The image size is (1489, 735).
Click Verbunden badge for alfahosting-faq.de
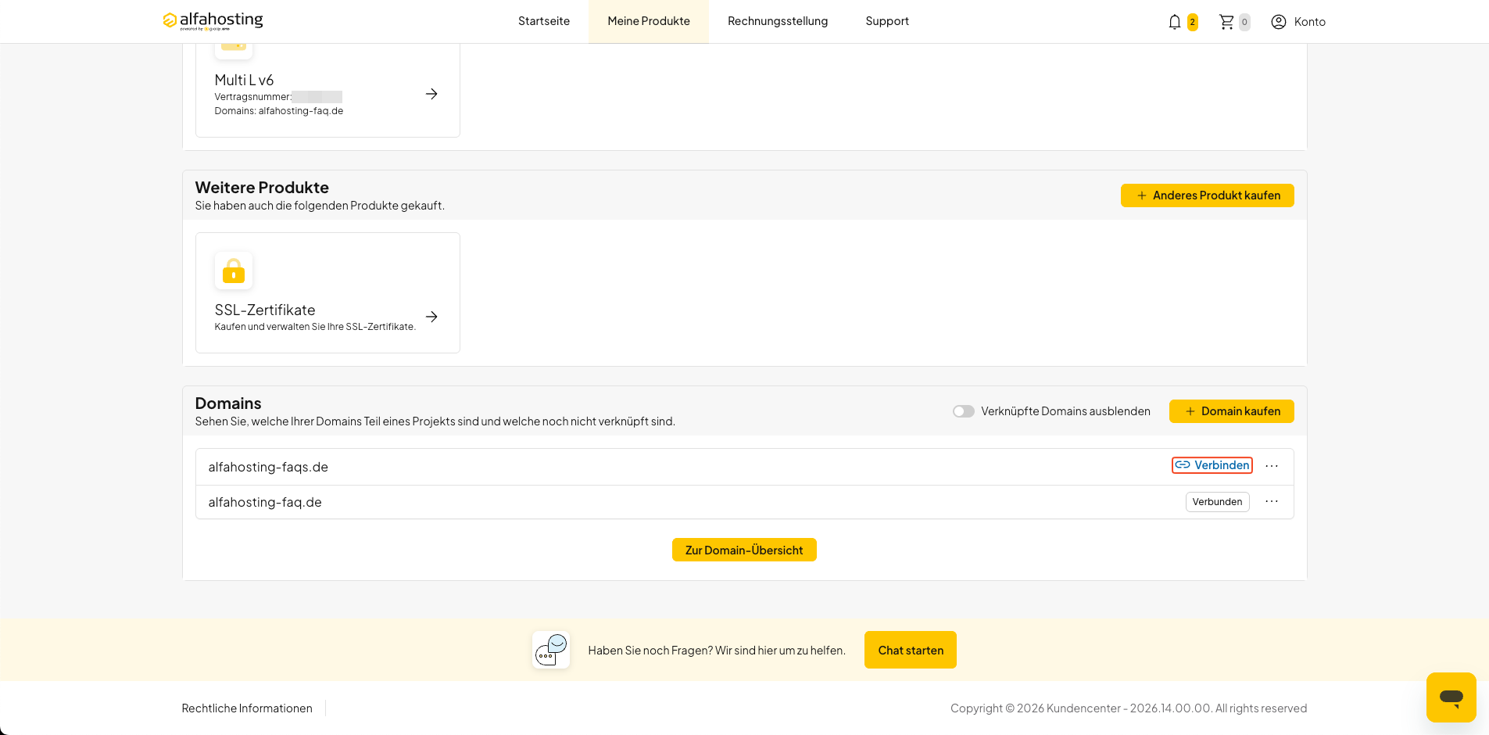1217,502
